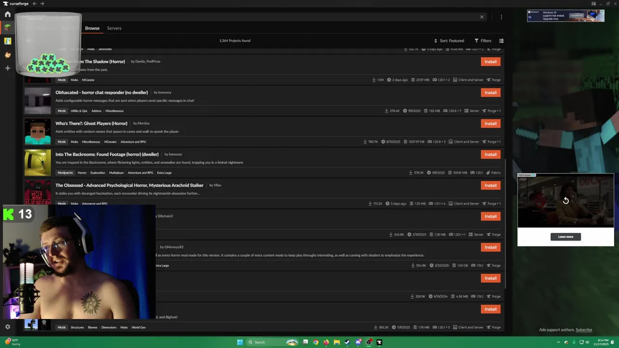Click Upgrade now in Windows 10 banner ad
The image size is (619, 348).
click(576, 15)
